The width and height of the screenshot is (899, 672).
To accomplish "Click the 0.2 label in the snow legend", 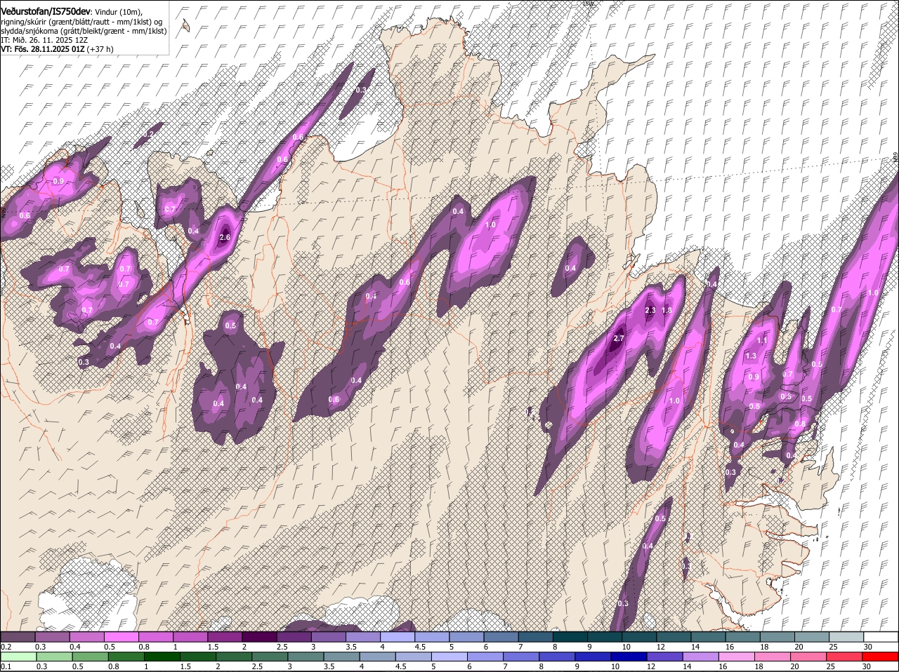I will click(x=6, y=646).
